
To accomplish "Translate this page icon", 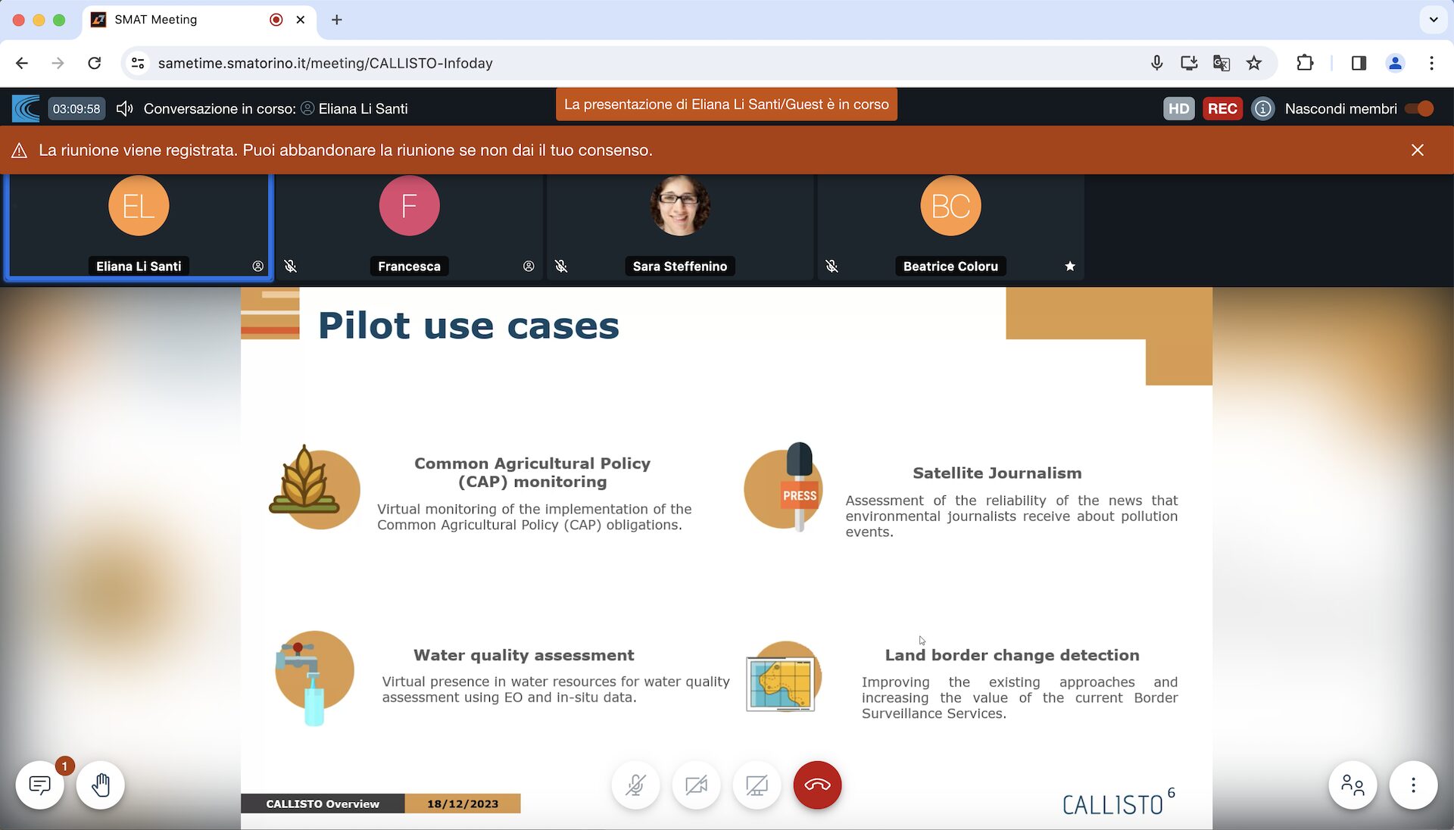I will tap(1222, 63).
